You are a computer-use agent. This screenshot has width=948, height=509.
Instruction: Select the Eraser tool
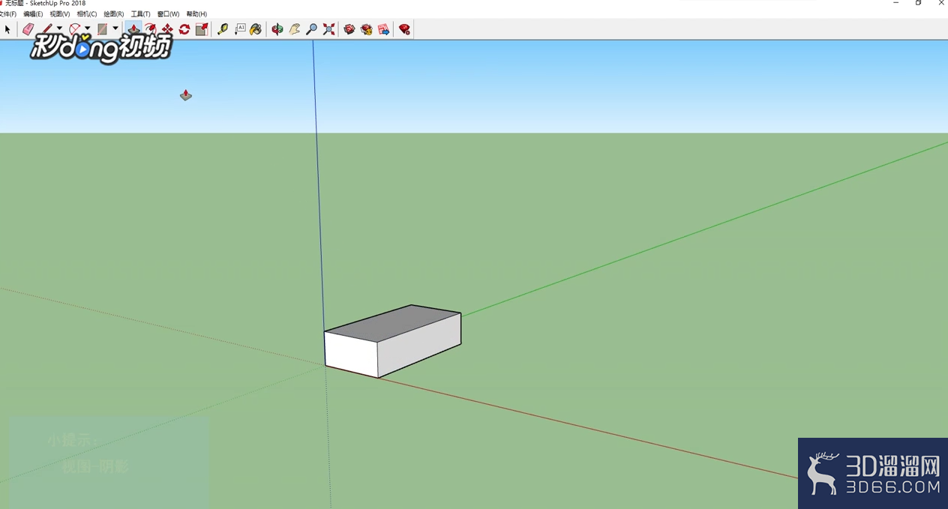pos(28,29)
